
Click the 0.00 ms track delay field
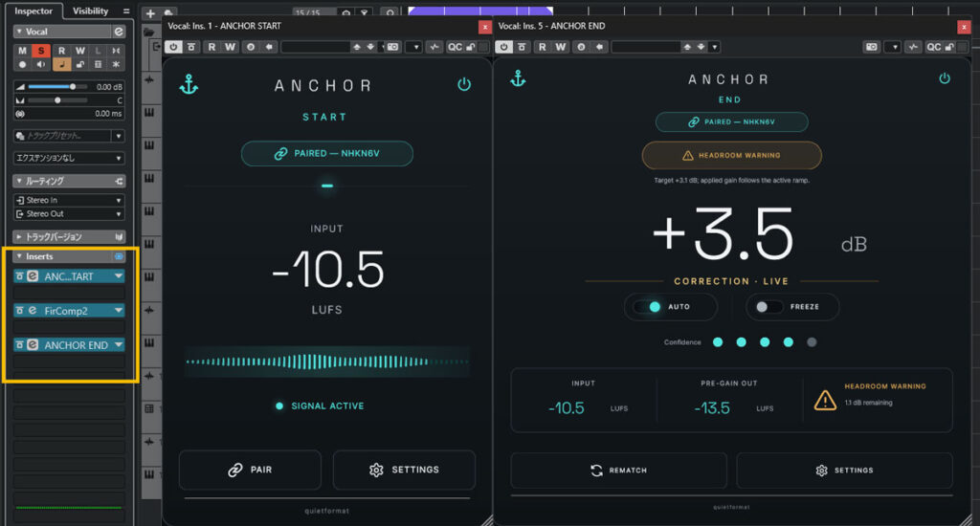coord(108,114)
